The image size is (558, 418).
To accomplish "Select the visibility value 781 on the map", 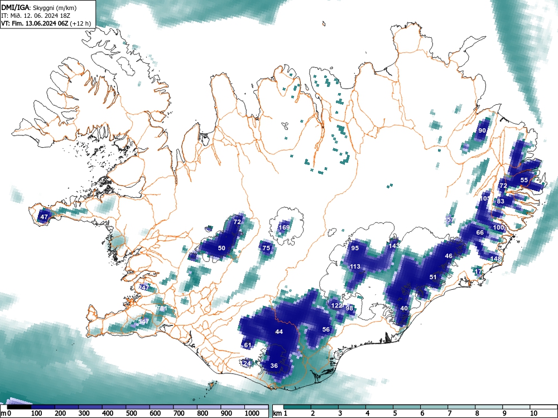I will tap(162, 309).
